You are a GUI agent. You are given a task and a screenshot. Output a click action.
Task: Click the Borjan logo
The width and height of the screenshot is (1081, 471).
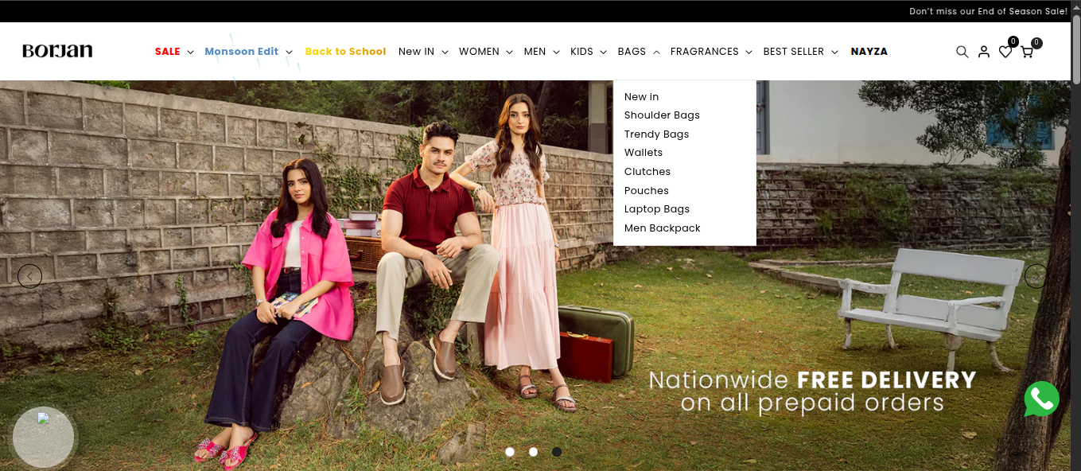point(57,51)
